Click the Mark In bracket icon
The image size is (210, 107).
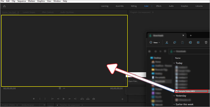40,99
